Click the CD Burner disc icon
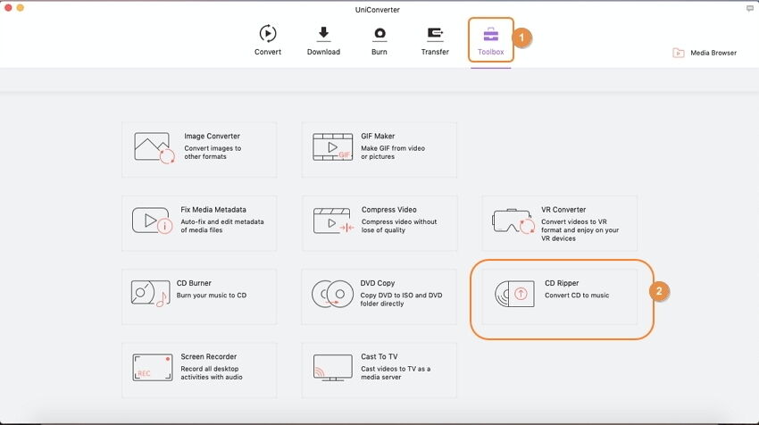 click(150, 293)
